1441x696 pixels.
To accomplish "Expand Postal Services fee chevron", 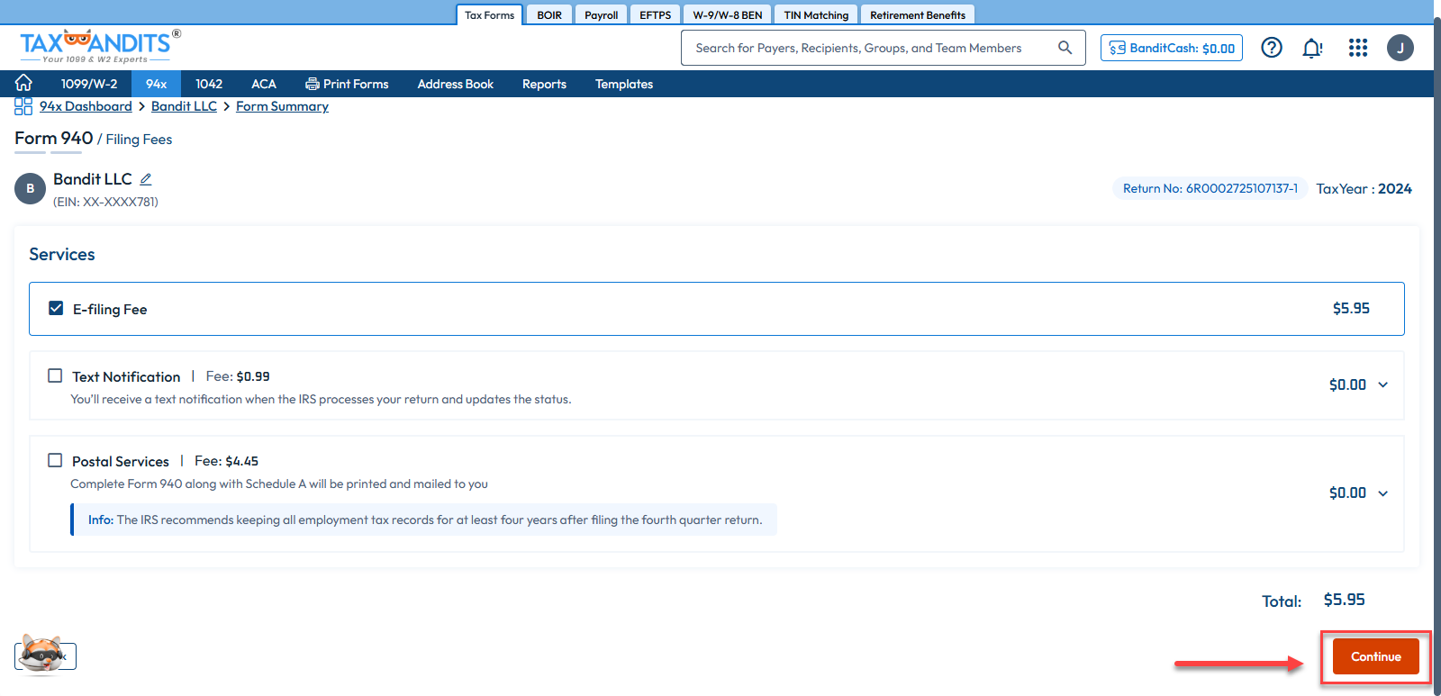I will [1382, 493].
